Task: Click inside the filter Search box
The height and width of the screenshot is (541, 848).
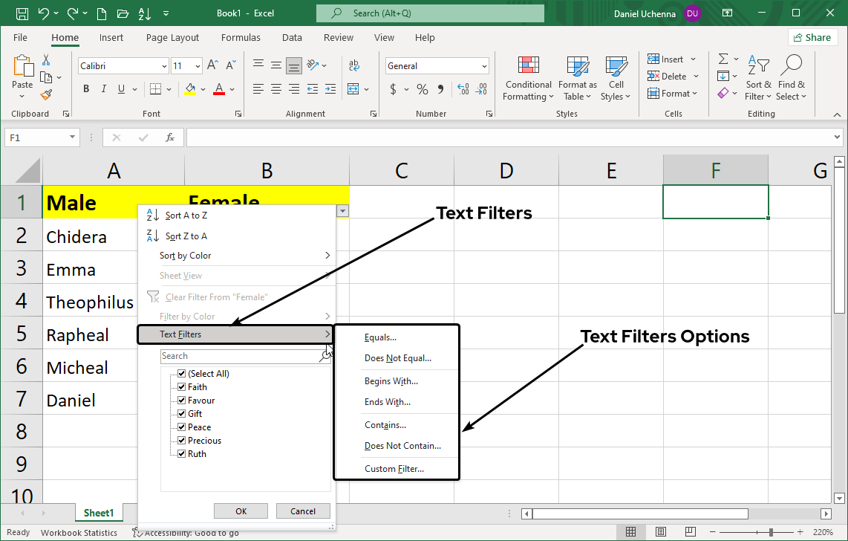Action: tap(230, 355)
